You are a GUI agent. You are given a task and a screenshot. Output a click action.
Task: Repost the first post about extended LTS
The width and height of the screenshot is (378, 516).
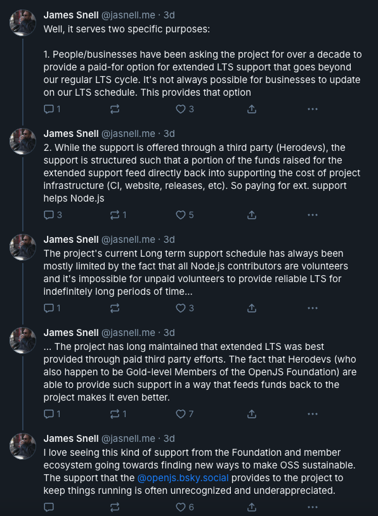click(x=115, y=109)
